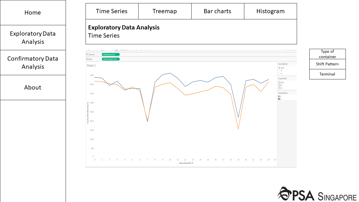Switch to the Treemap tab
The height and width of the screenshot is (202, 359).
pos(165,11)
